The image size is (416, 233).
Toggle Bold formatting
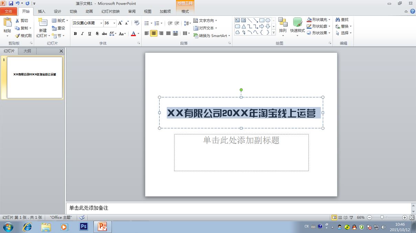[x=75, y=34]
